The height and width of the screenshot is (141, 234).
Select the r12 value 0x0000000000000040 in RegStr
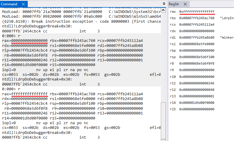[x=197, y=90]
